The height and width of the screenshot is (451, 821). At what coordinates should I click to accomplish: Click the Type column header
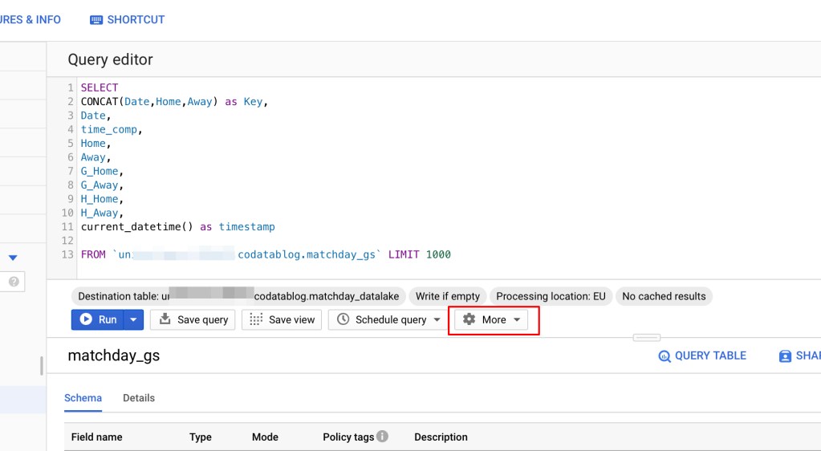pos(201,437)
